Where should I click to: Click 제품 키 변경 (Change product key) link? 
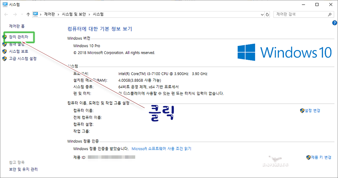point(321,157)
